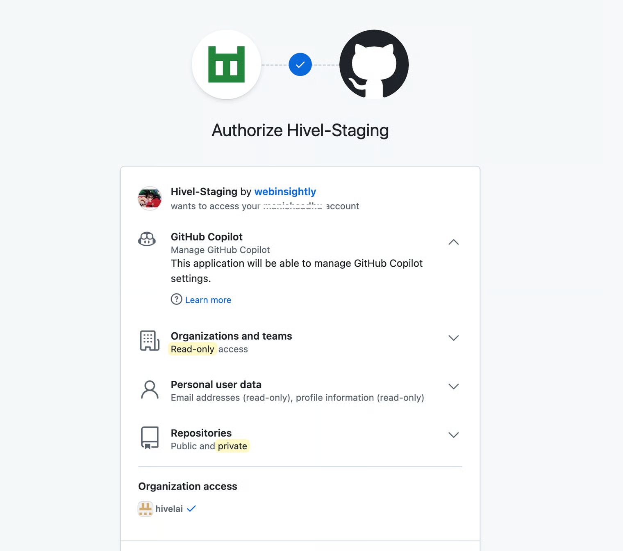The height and width of the screenshot is (551, 623).
Task: Click the hivelai granted access checkmark
Action: [191, 509]
